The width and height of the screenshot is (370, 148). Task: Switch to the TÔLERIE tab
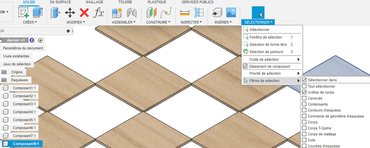point(125,2)
